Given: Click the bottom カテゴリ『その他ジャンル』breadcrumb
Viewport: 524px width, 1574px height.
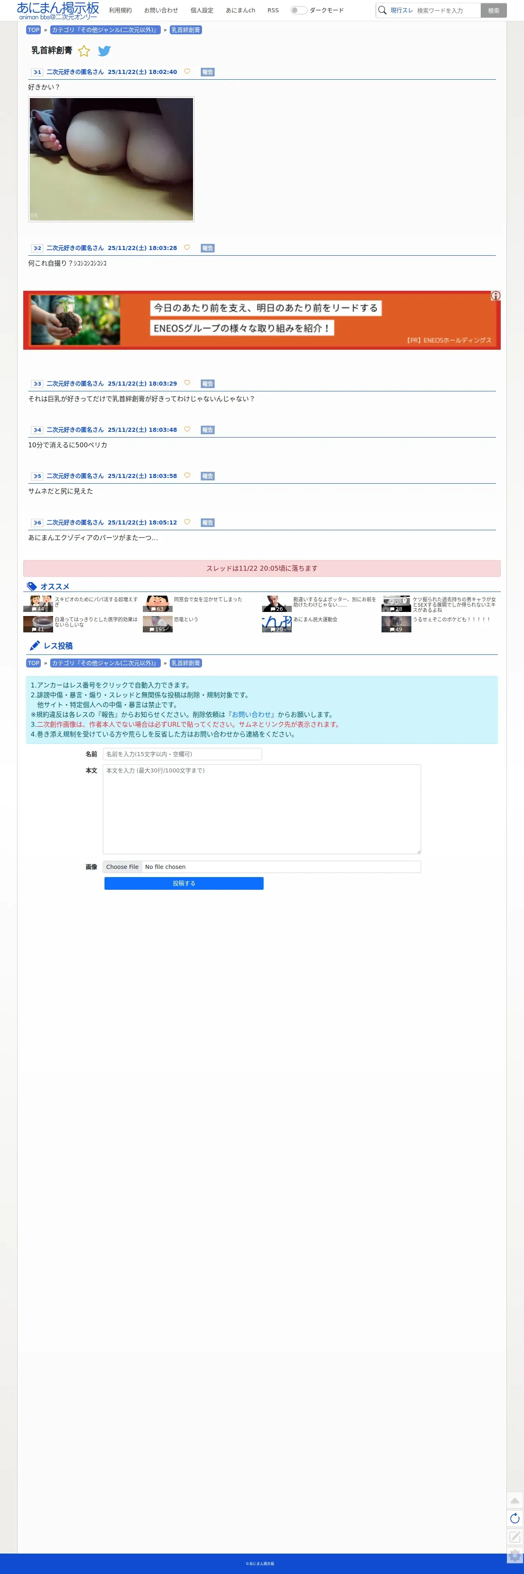Looking at the screenshot, I should tap(105, 663).
